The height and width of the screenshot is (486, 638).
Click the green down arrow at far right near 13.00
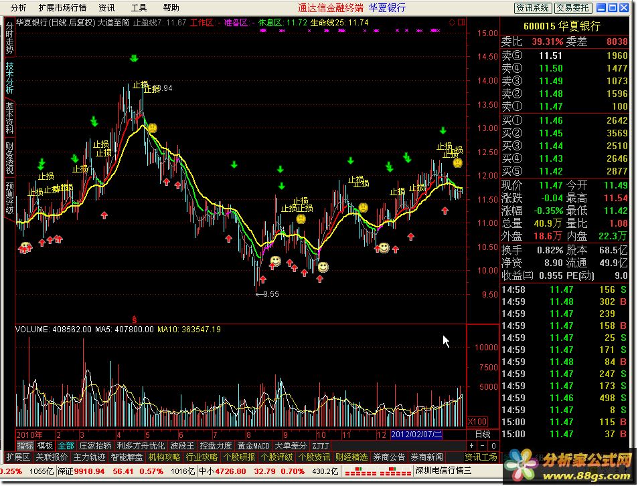[443, 130]
